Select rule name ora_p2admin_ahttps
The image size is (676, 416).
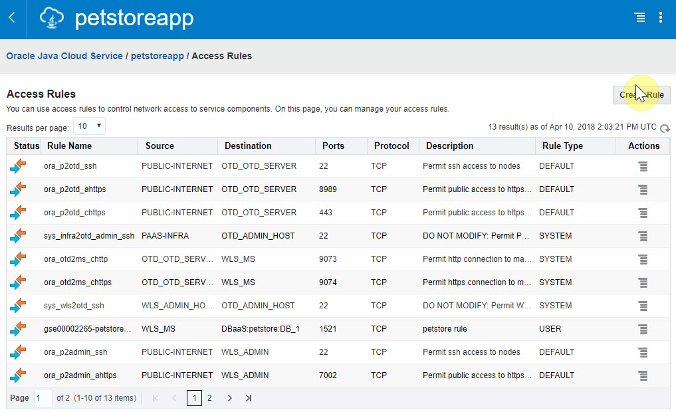[80, 375]
